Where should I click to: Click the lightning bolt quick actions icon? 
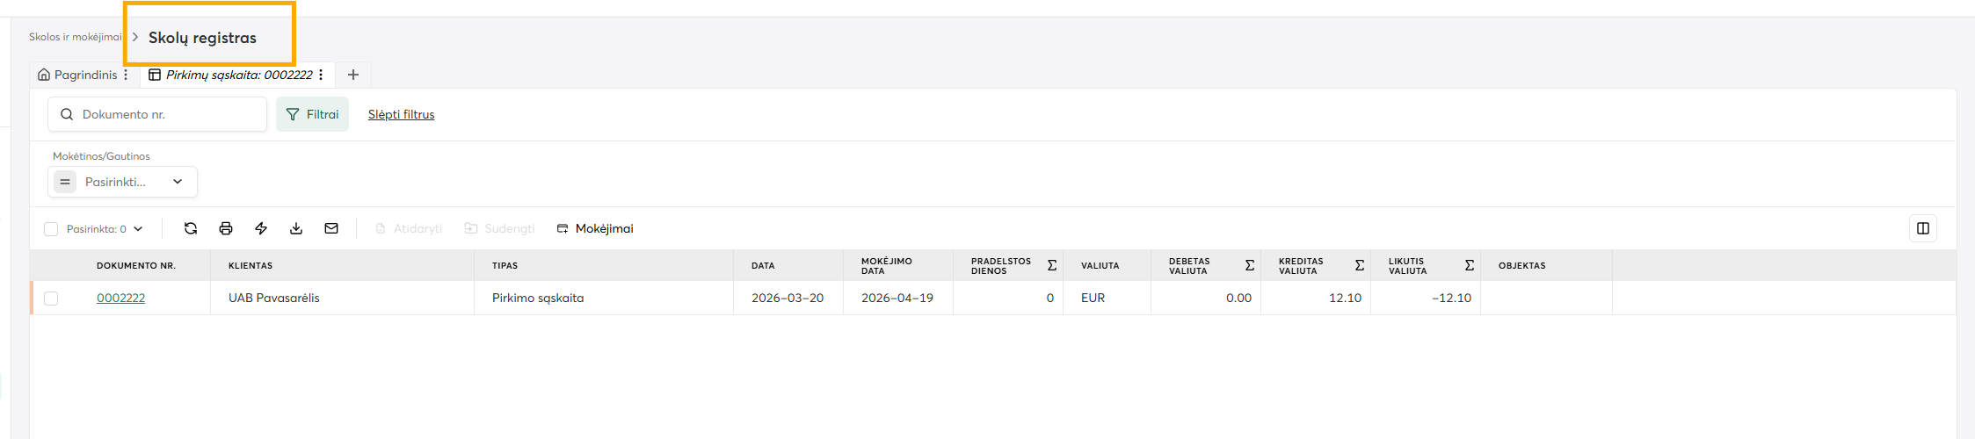[x=261, y=228]
